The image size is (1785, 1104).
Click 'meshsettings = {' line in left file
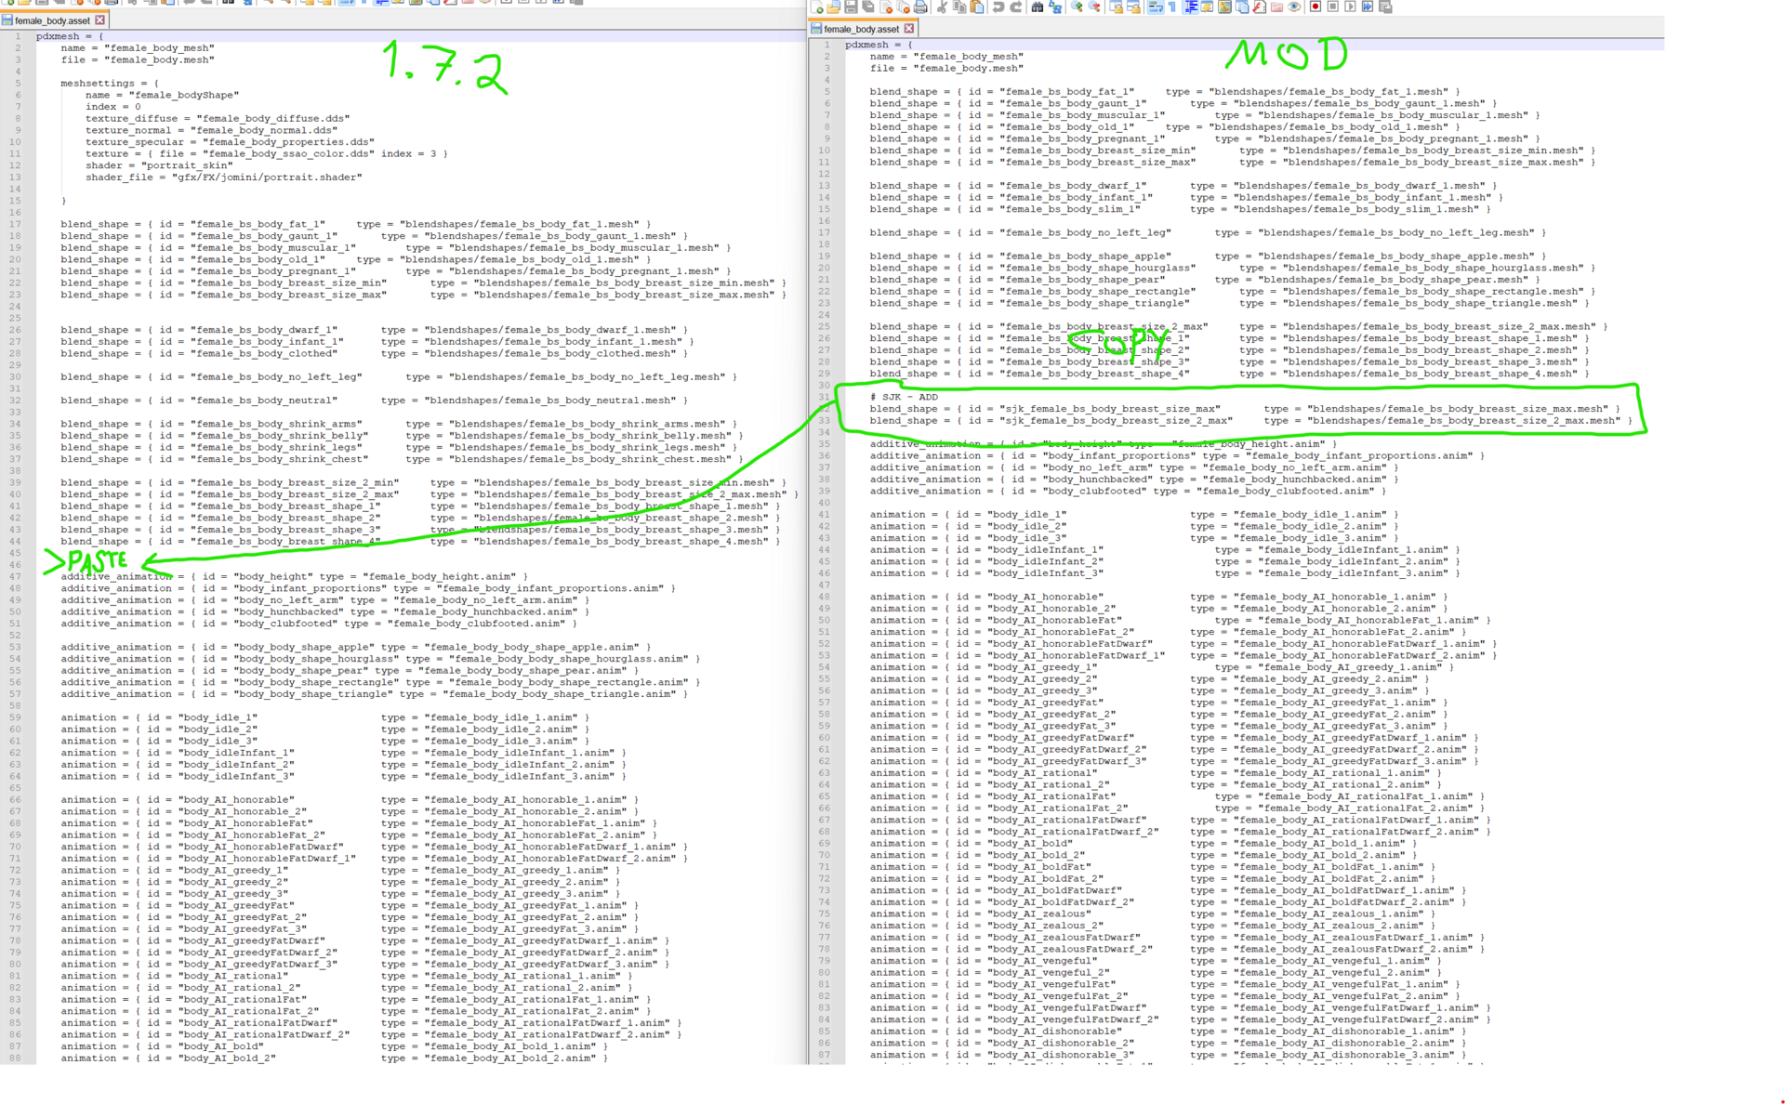click(110, 83)
